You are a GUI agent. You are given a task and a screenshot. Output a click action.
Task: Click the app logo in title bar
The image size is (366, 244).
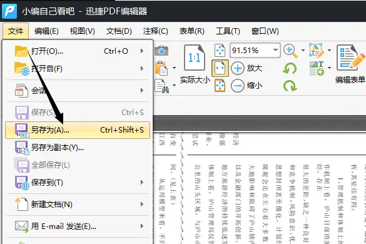click(x=9, y=11)
